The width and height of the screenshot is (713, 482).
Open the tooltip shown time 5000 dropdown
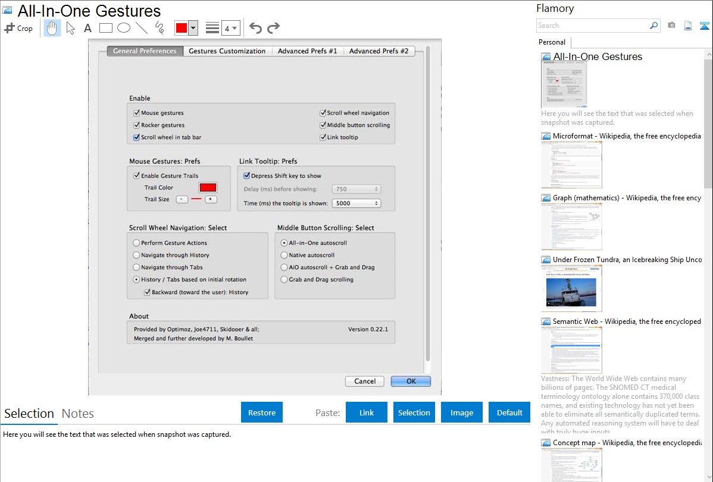coord(356,203)
